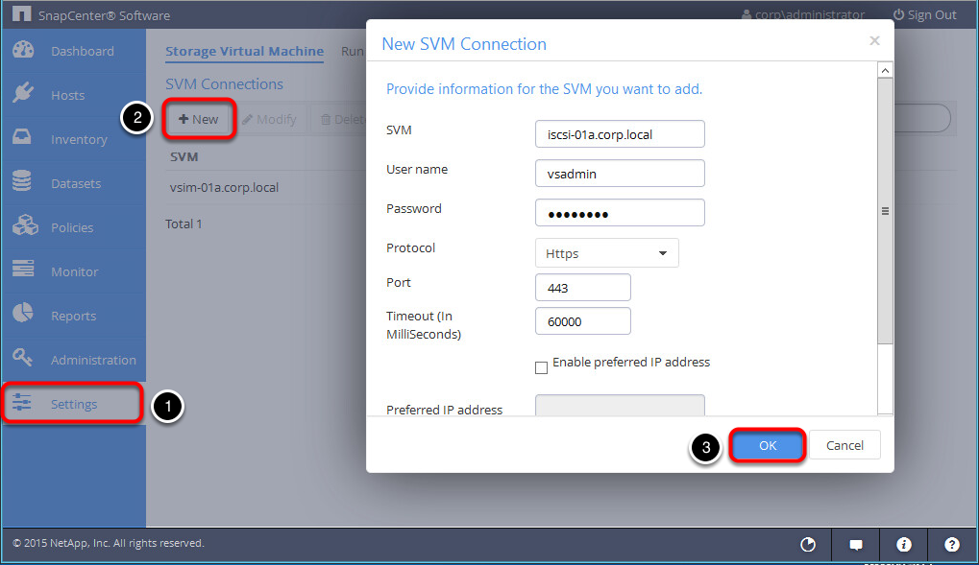Screen dimensions: 979x565
Task: Click the SVM column header
Action: (184, 157)
